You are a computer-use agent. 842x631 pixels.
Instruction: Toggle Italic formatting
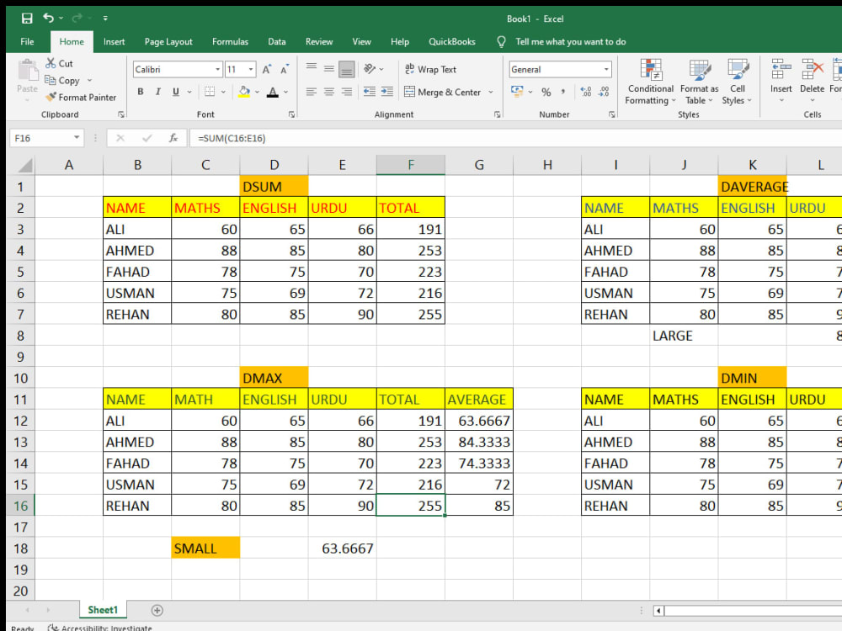[158, 92]
